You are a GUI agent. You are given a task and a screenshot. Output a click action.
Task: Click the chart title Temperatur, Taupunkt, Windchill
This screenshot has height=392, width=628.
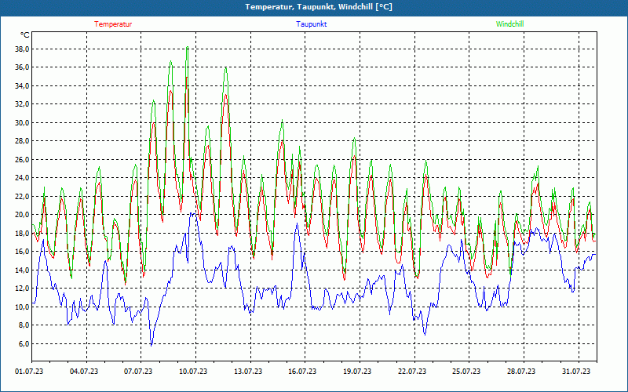point(319,7)
